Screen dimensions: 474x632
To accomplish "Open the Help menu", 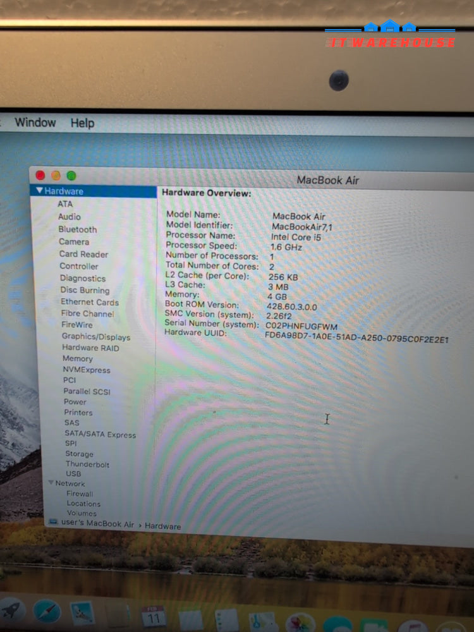I will (x=82, y=123).
